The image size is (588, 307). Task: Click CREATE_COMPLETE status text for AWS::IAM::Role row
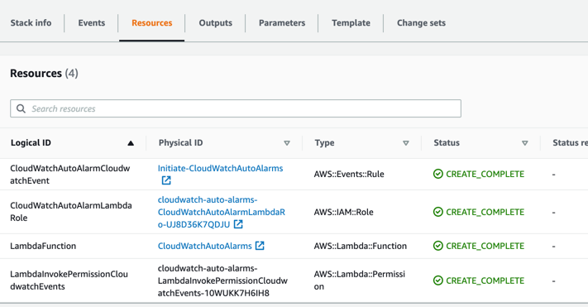pos(485,212)
